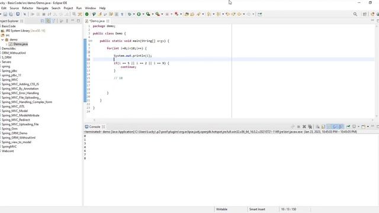Viewport: 379px width, 213px height.
Task: Click Remove All Terminated Launches icon
Action: click(310, 127)
